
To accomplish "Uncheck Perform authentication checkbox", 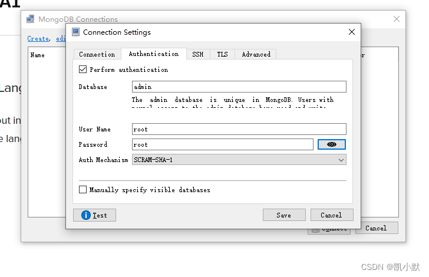I will [82, 70].
